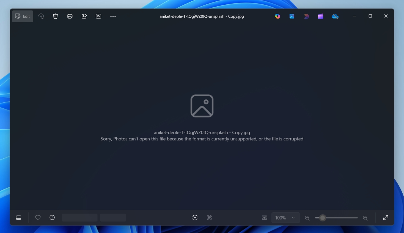Screen dimensions: 404x233
Task: Open the image in Clipchamp
Action: [320, 16]
